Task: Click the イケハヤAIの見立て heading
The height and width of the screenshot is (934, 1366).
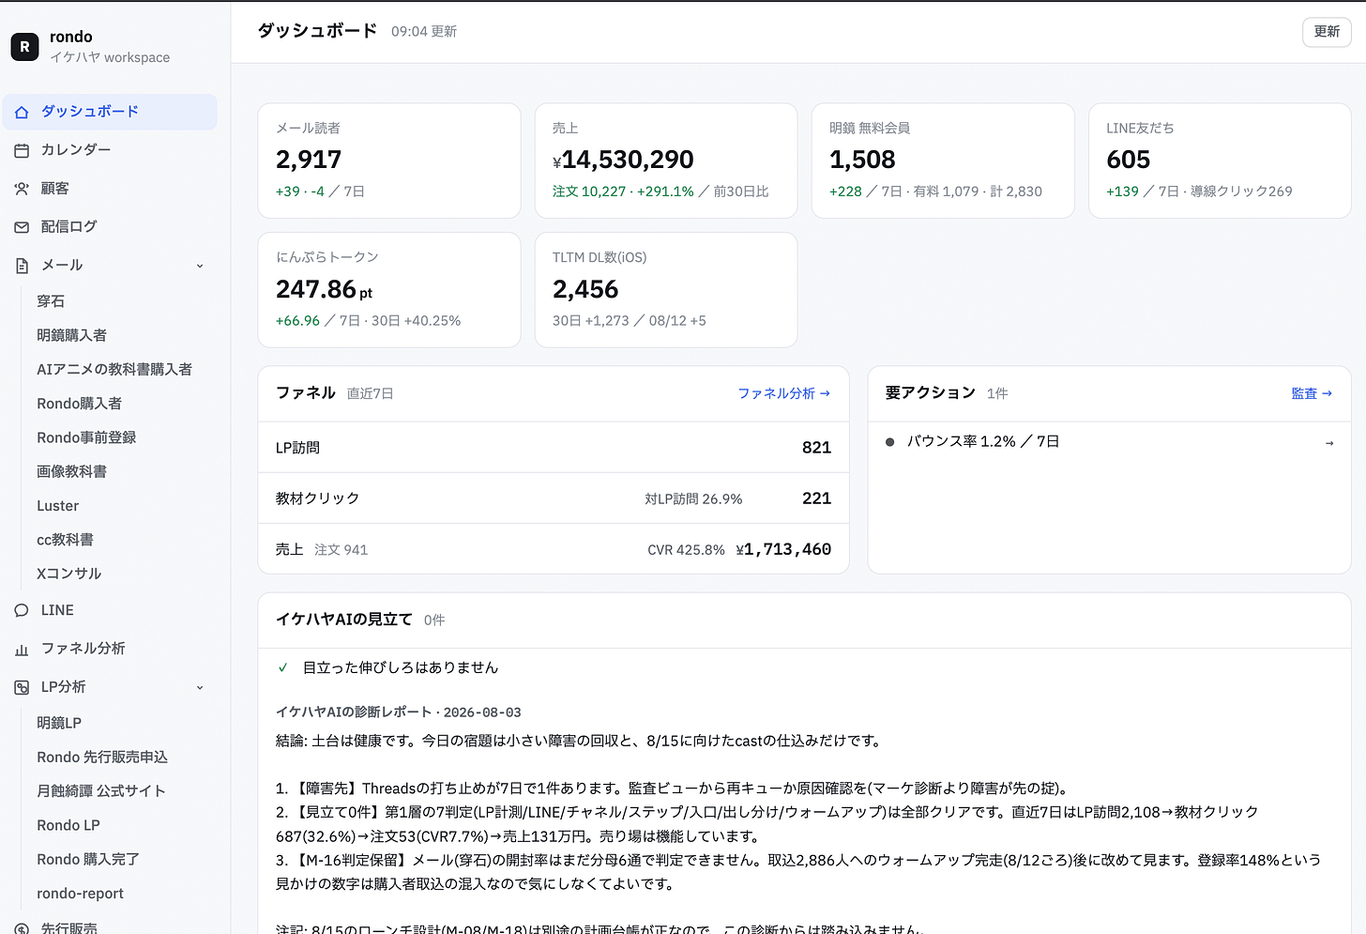Action: point(344,619)
